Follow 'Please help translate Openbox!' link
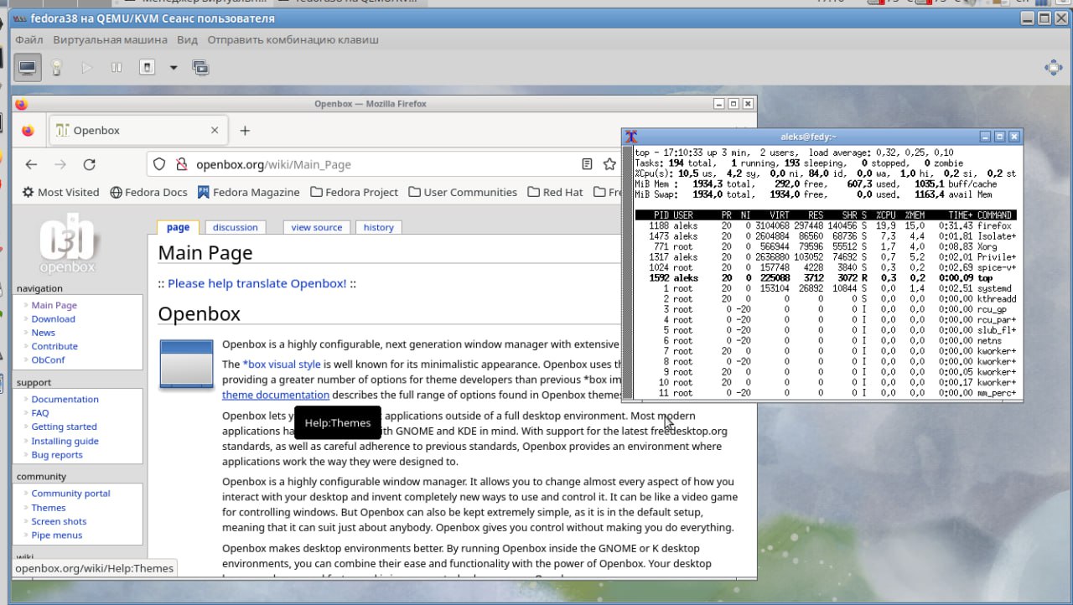 click(257, 283)
